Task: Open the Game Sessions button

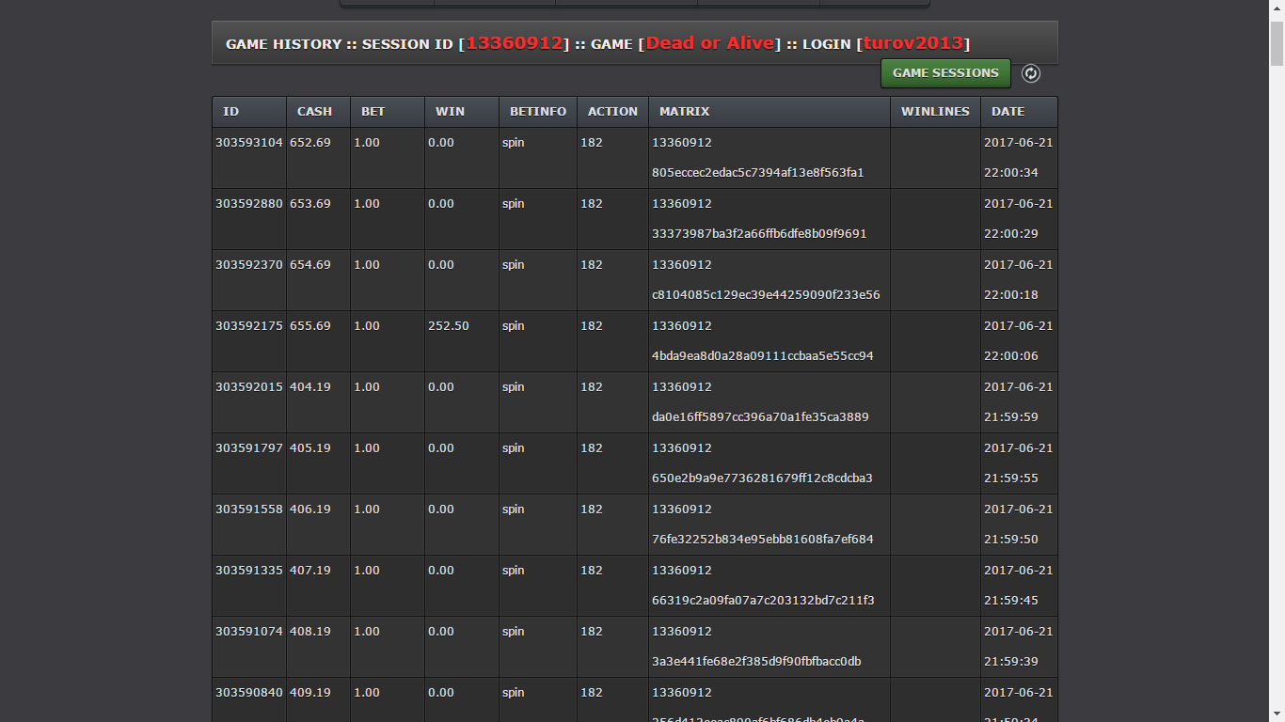Action: click(945, 73)
